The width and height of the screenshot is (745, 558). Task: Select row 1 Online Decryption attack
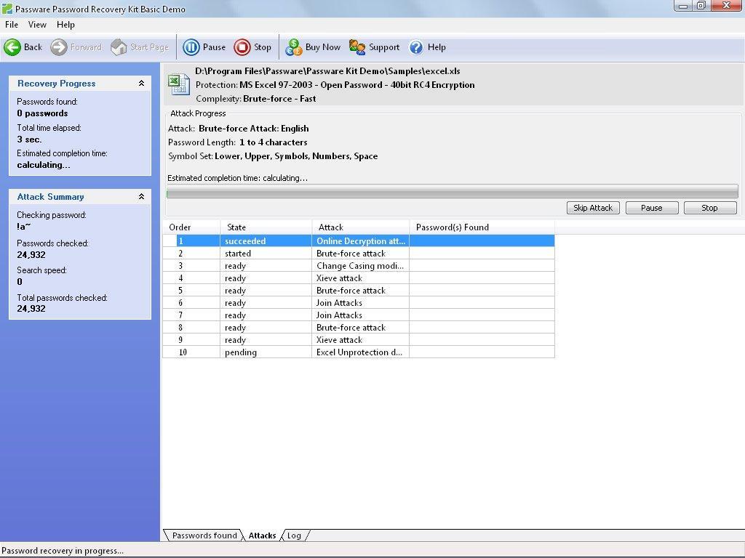tap(359, 241)
